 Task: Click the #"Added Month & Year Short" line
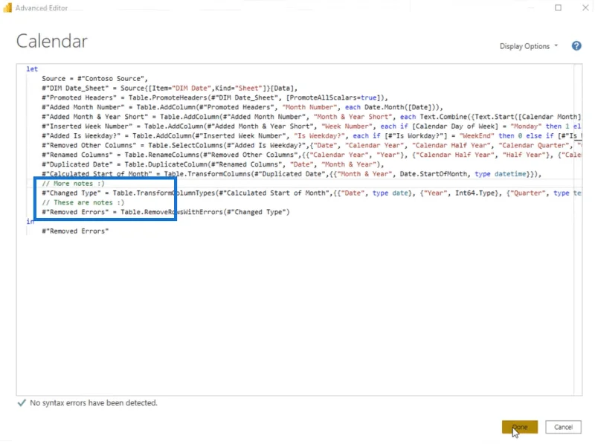coord(311,117)
